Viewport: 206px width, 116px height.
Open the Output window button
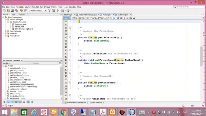pos(9,106)
